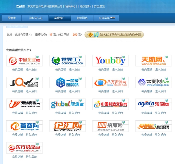Viewport: 175px width, 164px height.
Task: Click the 修改密码 link
Action: click(x=85, y=6)
